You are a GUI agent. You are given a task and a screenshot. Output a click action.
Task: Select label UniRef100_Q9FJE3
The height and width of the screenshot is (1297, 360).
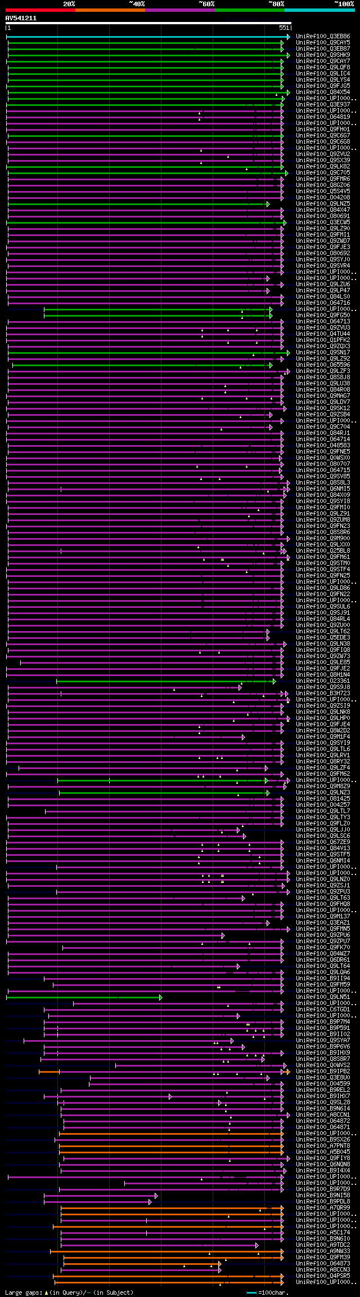click(x=323, y=247)
